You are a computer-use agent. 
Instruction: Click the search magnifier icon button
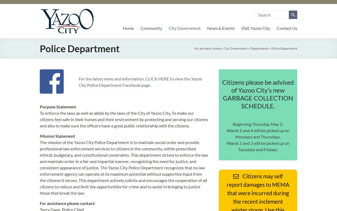[x=293, y=15]
